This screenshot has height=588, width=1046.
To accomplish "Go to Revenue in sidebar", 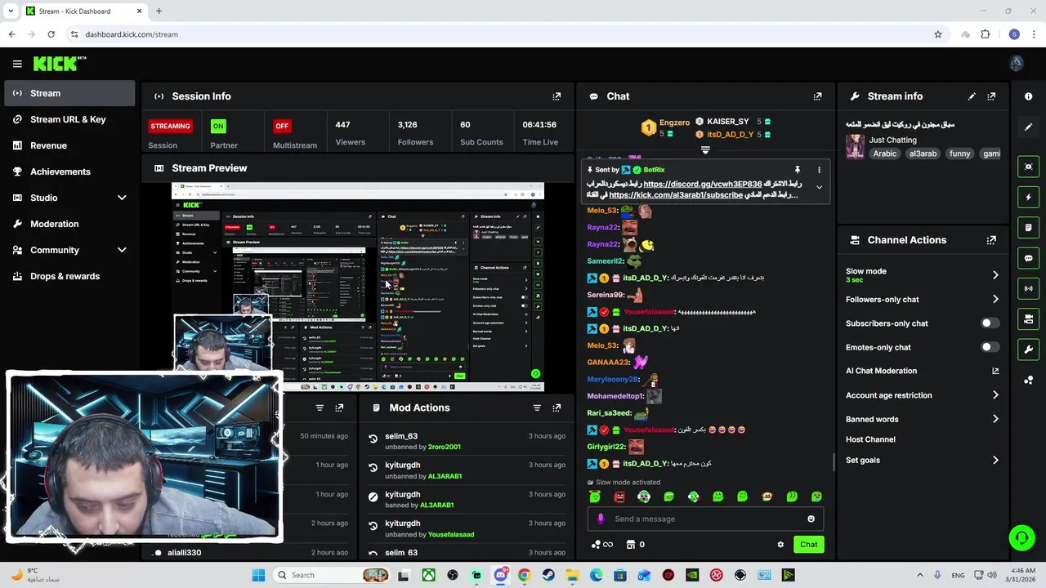I will pyautogui.click(x=69, y=145).
